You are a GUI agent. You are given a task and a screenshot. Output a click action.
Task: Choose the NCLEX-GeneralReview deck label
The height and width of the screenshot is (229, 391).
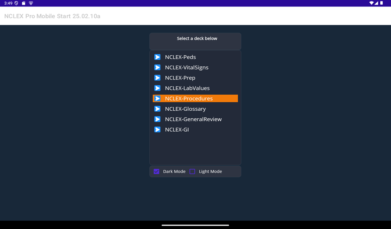193,119
